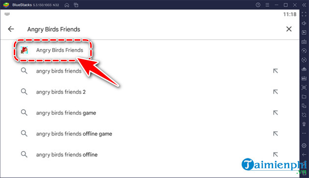This screenshot has height=178, width=309.
Task: Click the Angry Birds Friends search field
Action: click(53, 29)
